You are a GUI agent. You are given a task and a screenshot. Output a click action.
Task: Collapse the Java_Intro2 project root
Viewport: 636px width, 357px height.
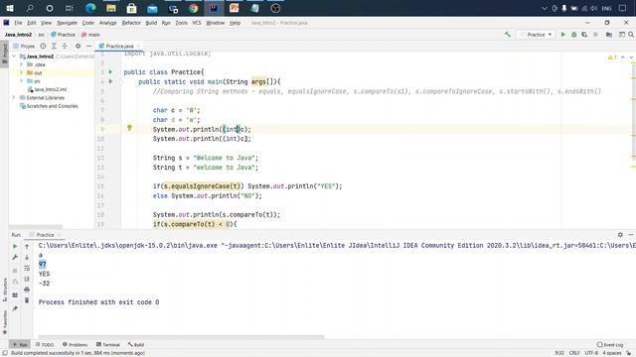(x=14, y=57)
